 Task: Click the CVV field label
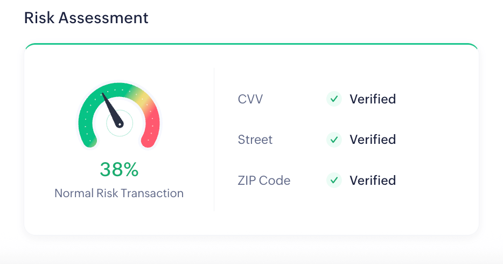pos(250,99)
